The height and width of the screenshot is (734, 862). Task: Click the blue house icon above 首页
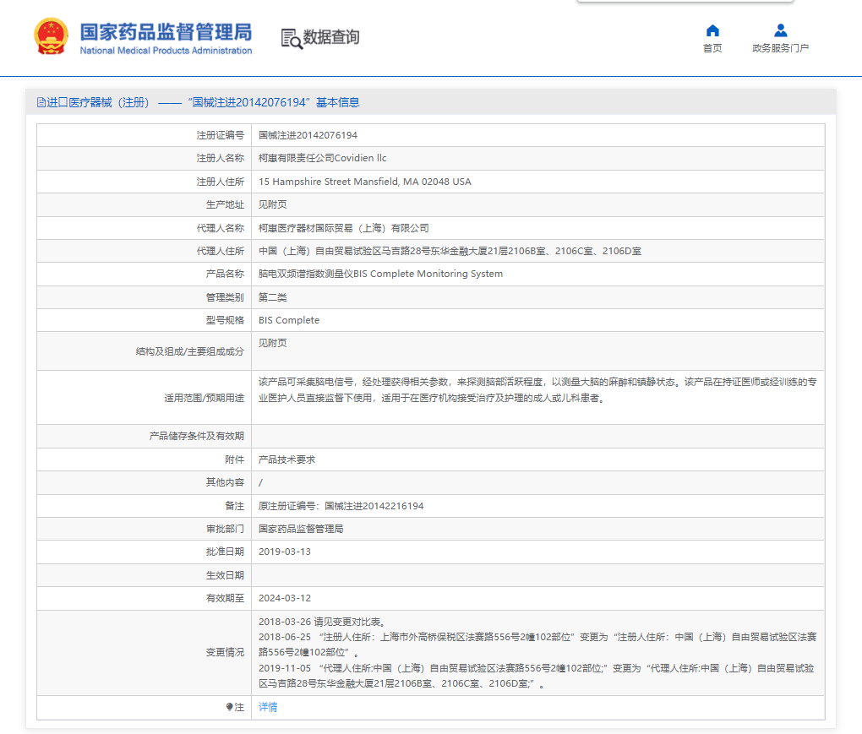(712, 30)
